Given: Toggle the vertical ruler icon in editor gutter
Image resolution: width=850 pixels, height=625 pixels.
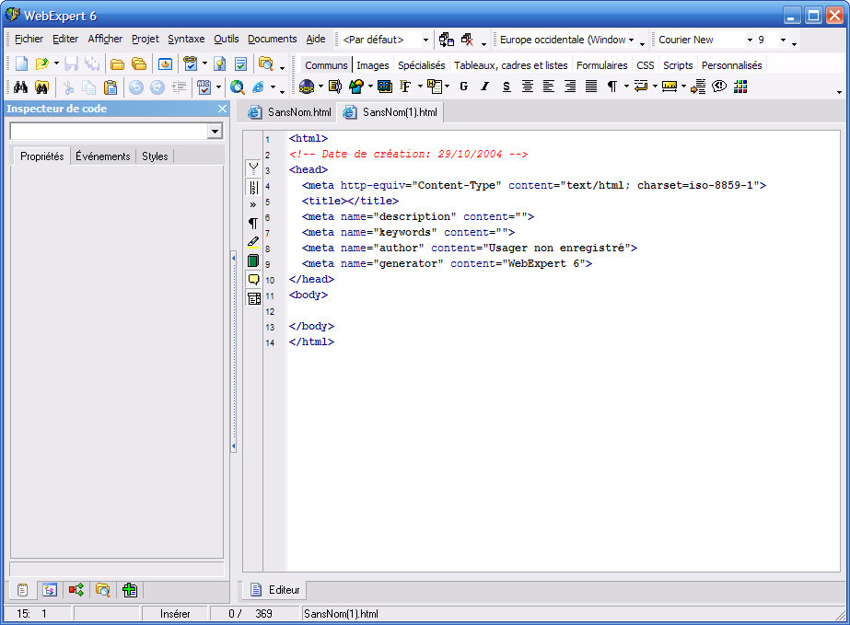Looking at the screenshot, I should (253, 187).
